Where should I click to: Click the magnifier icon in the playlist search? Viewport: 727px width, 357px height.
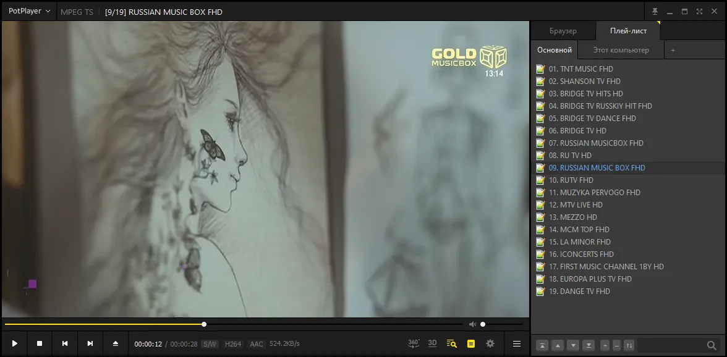(x=712, y=345)
